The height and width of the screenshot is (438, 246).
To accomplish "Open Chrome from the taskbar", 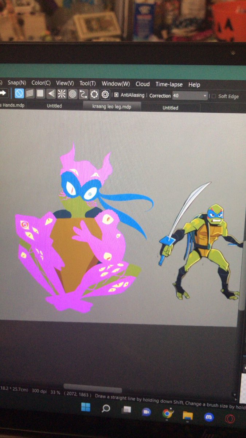I will [x=167, y=413].
